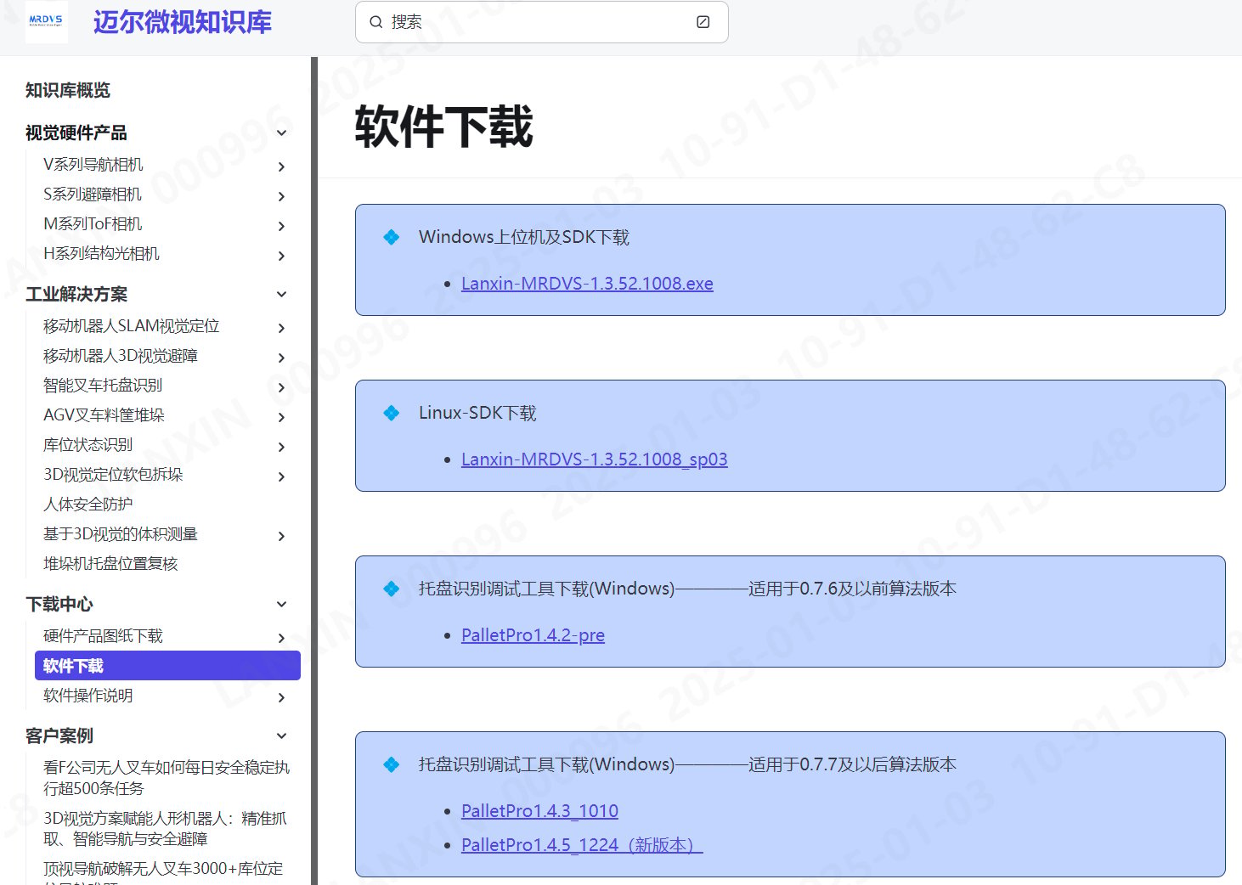Click diamond icon beside 0.7.6及以前算法版本 heading
Image resolution: width=1242 pixels, height=885 pixels.
point(391,589)
